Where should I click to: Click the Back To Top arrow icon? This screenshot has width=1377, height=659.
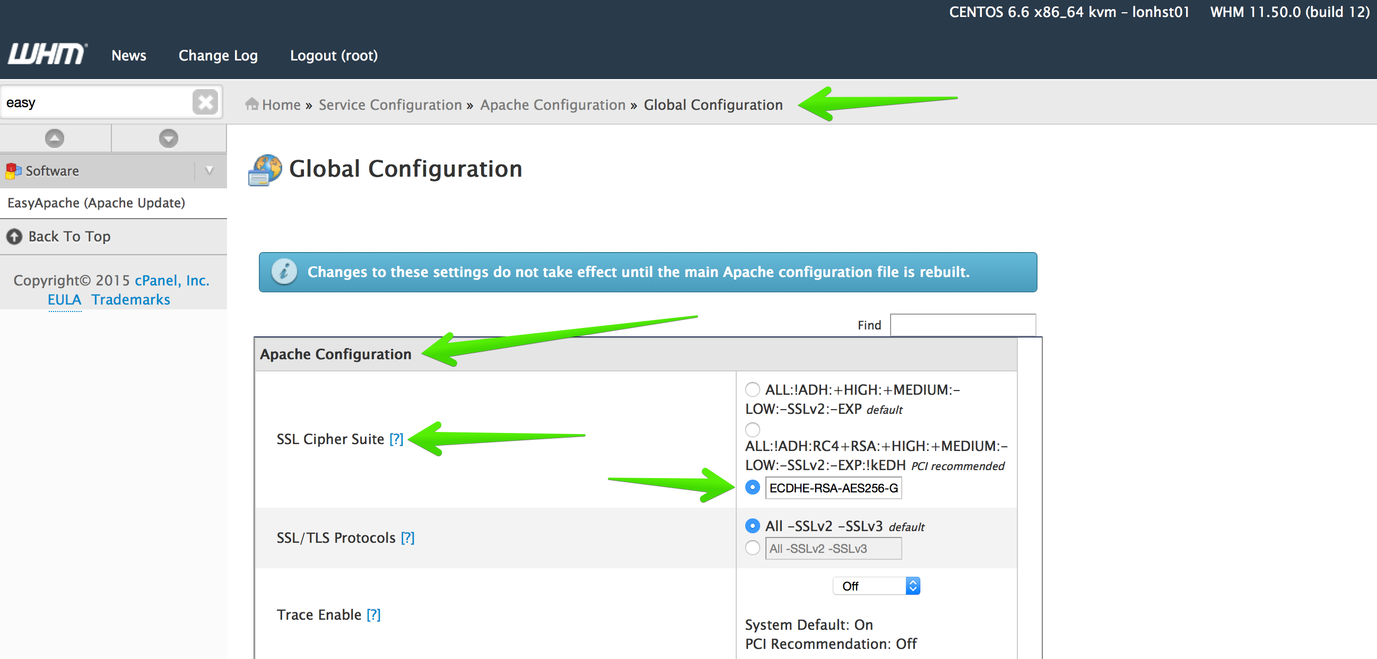(14, 237)
